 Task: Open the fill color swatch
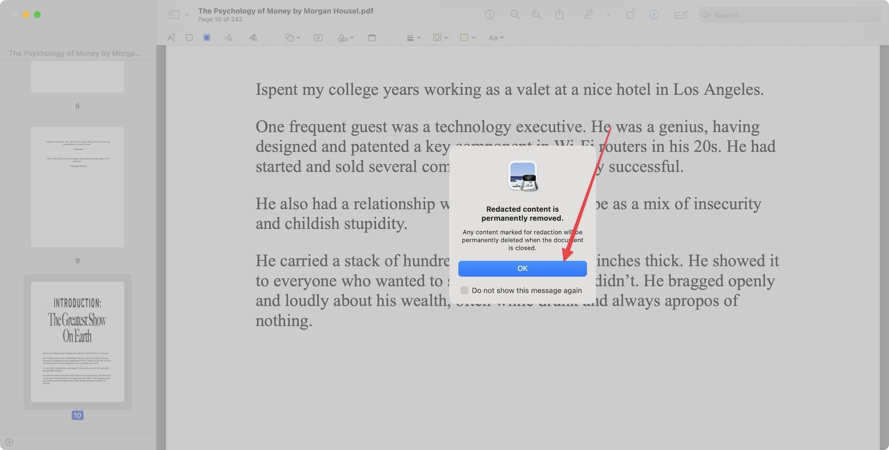[467, 38]
